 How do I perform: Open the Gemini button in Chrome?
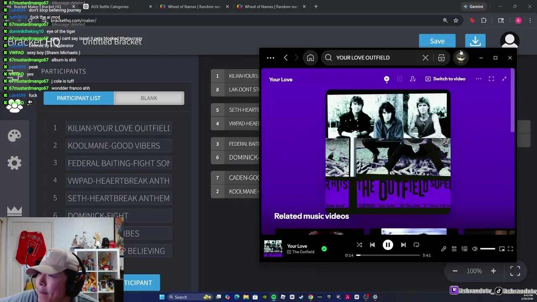473,7
